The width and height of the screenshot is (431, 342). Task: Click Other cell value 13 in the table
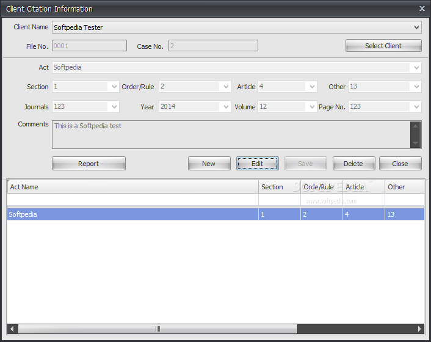pyautogui.click(x=405, y=214)
